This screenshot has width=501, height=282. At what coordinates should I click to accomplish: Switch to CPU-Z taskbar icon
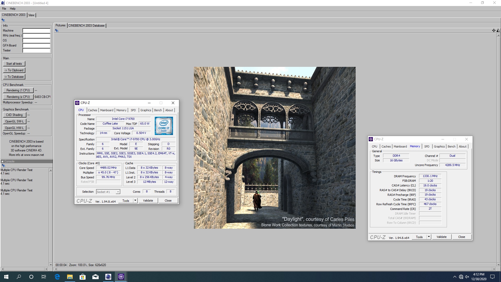[121, 277]
